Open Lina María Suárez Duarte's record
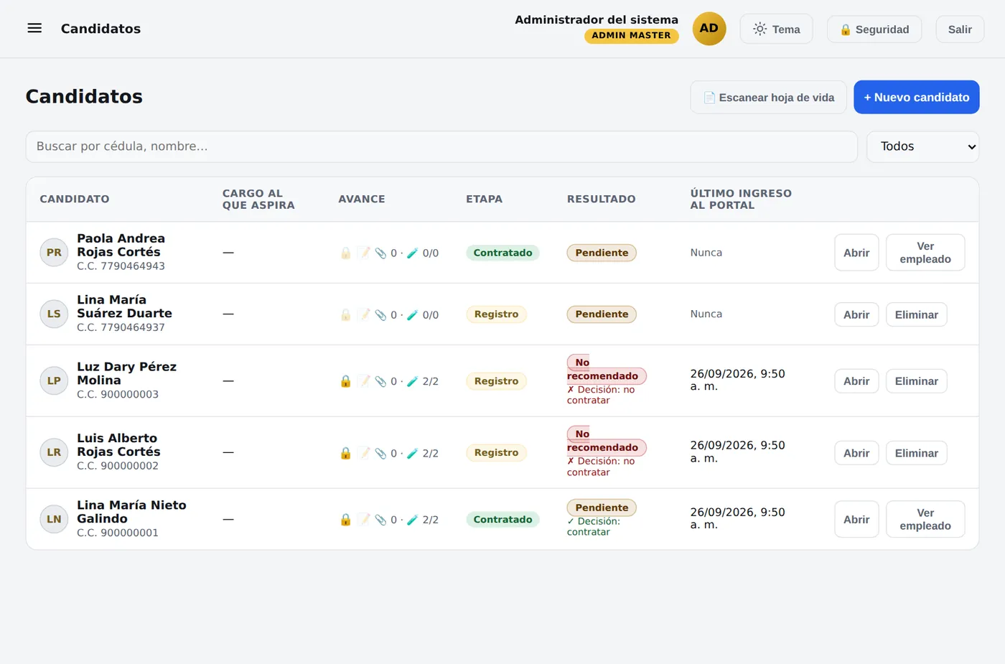 pos(856,314)
